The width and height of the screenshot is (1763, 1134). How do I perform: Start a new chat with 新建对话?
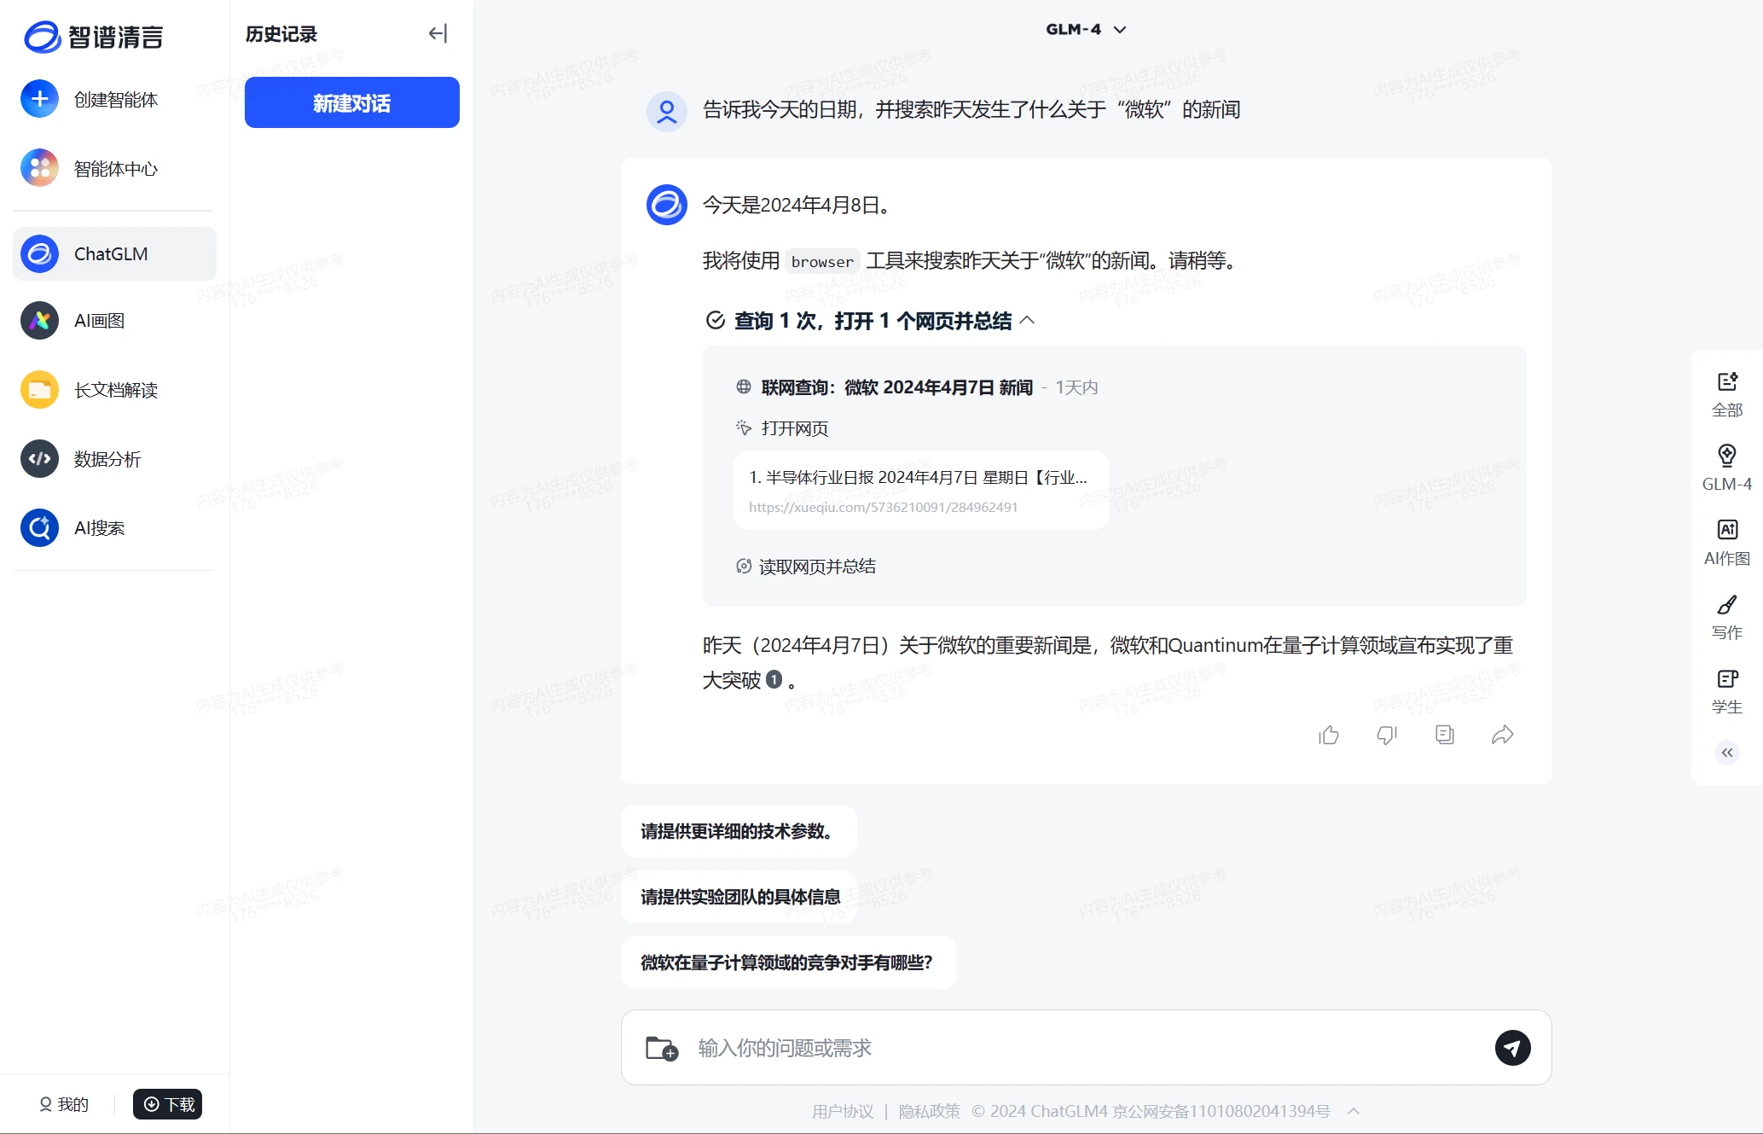coord(351,102)
